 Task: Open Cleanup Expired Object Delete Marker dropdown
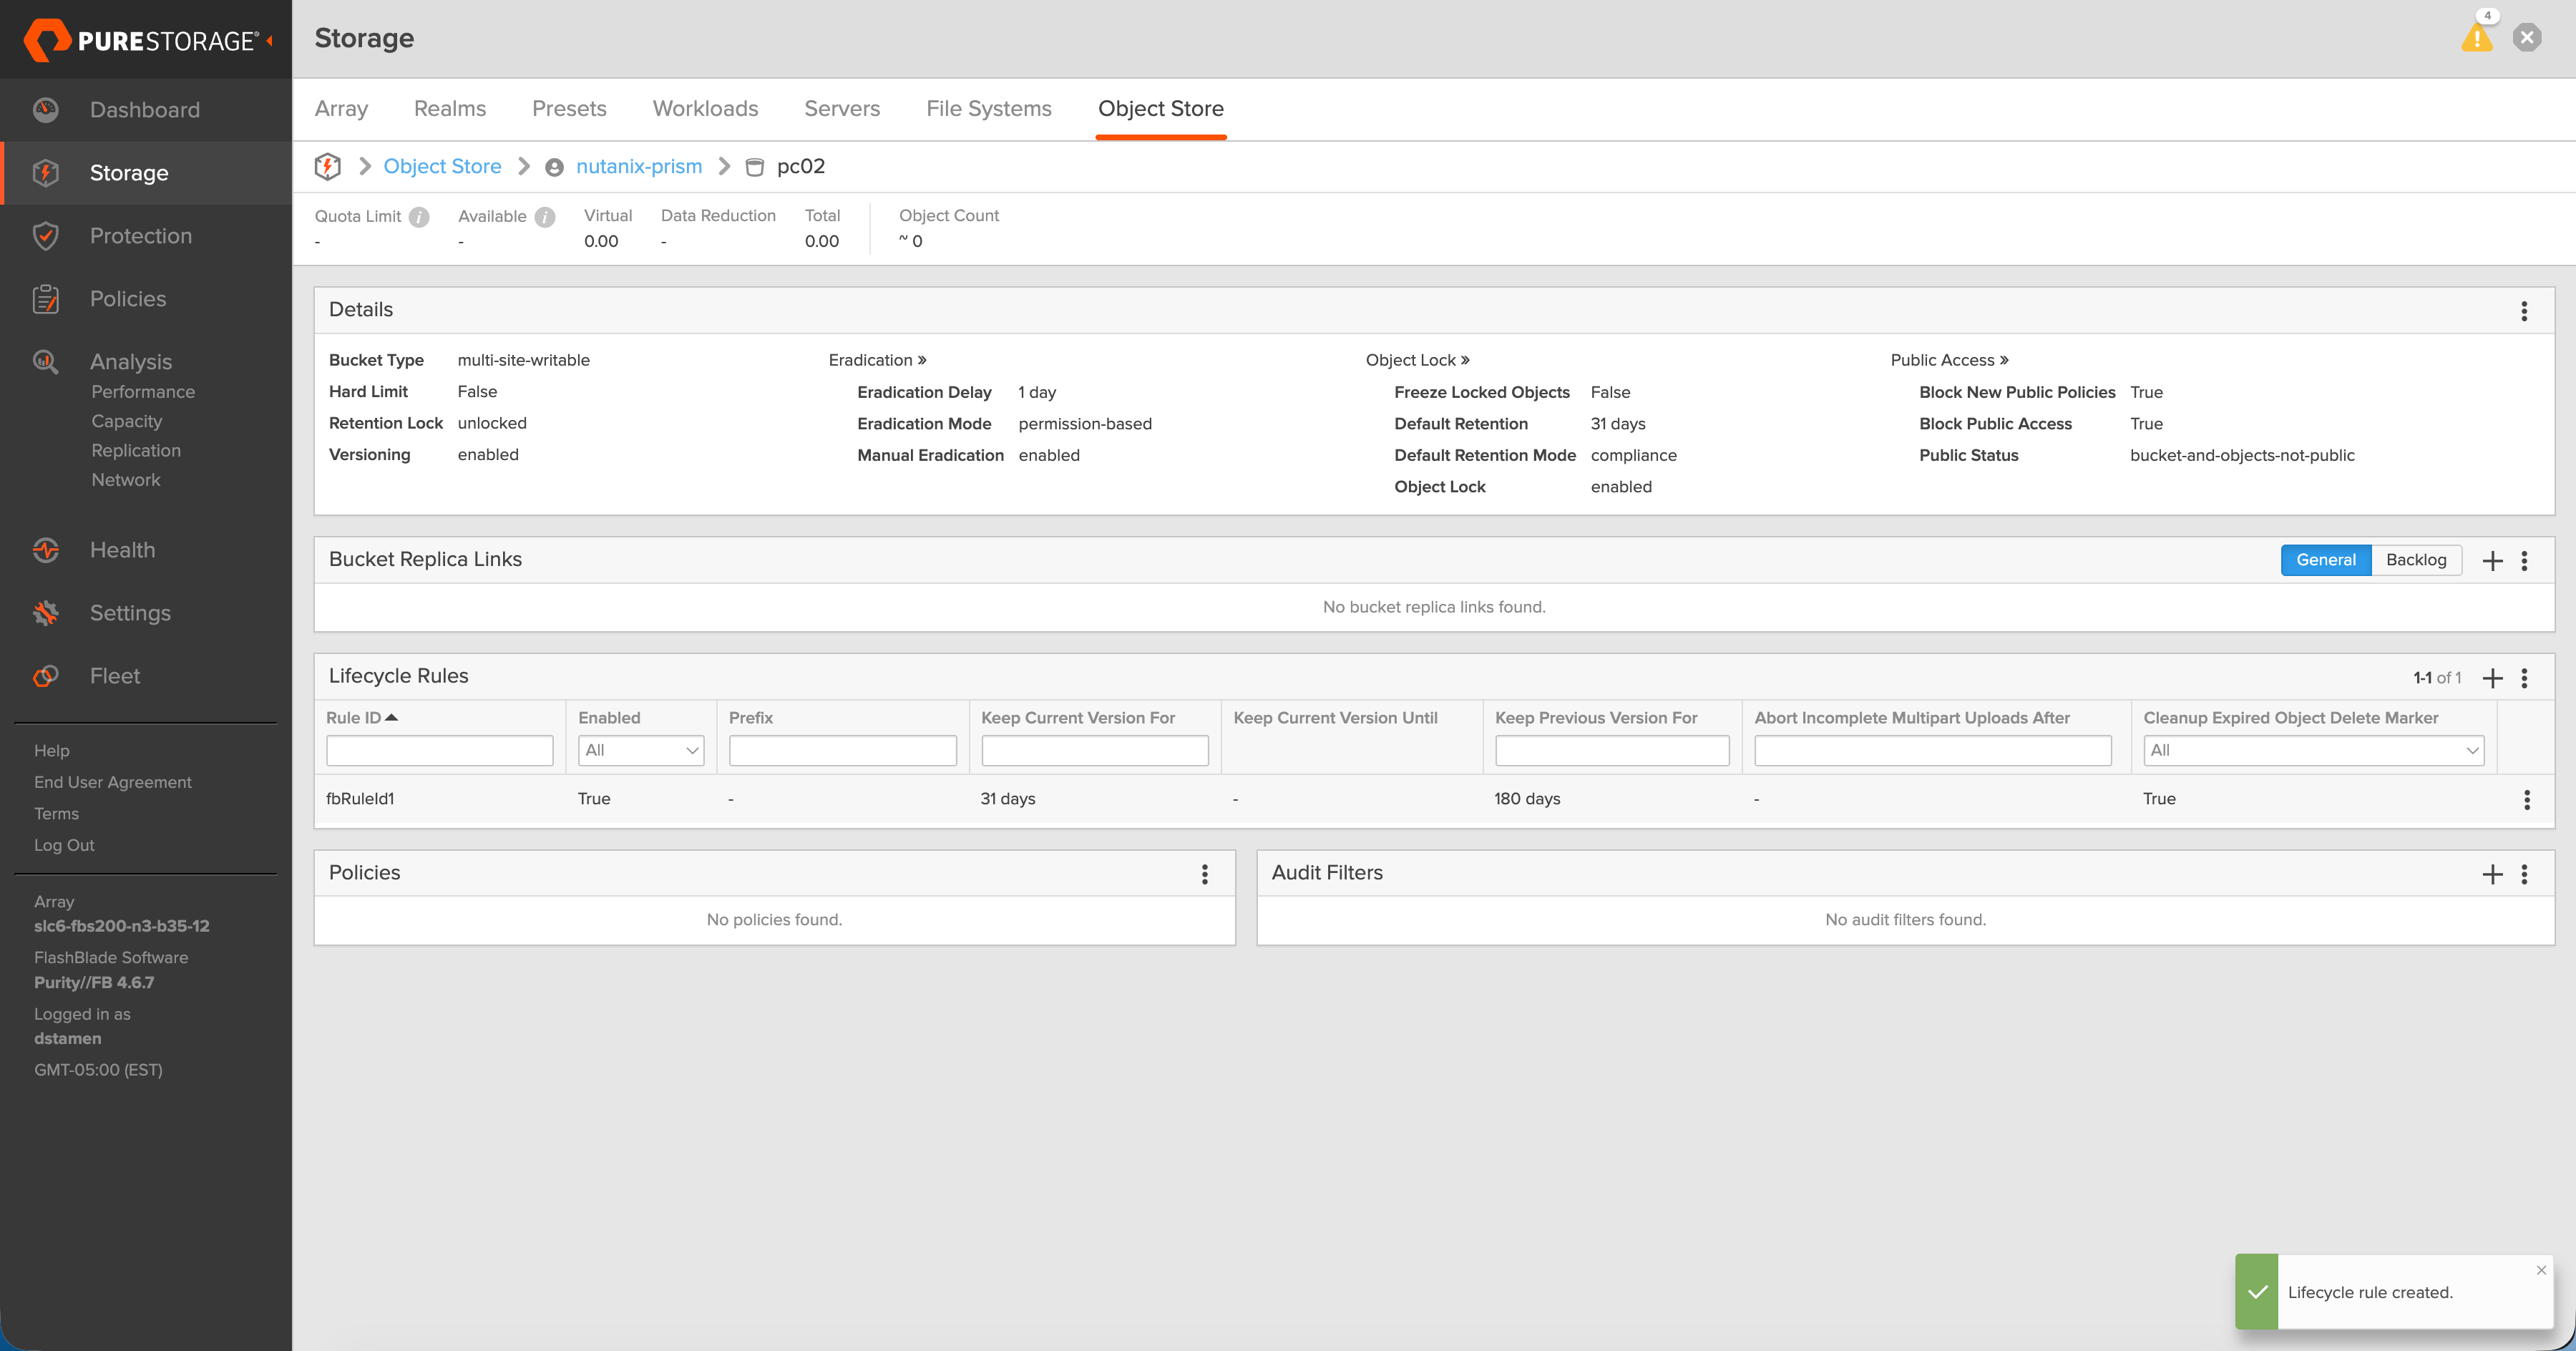pos(2313,750)
